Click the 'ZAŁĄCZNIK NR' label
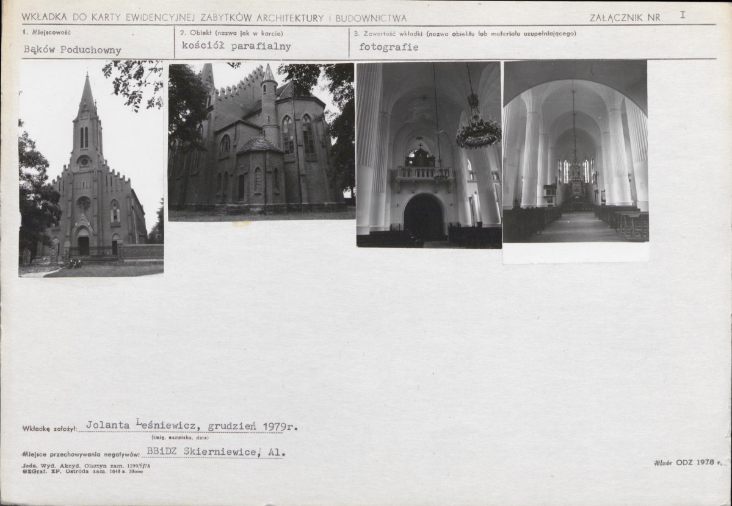This screenshot has height=506, width=732. point(625,18)
